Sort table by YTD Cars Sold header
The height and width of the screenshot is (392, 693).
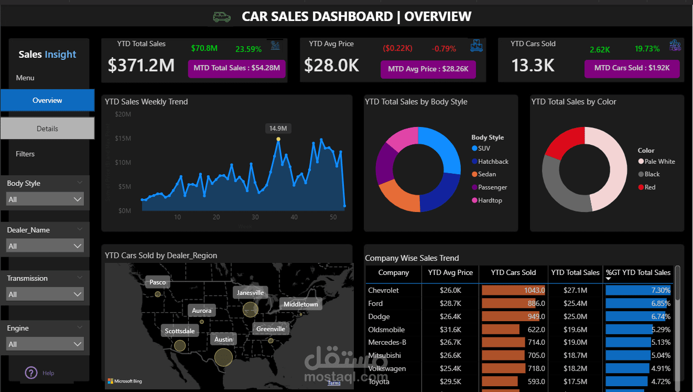(513, 273)
